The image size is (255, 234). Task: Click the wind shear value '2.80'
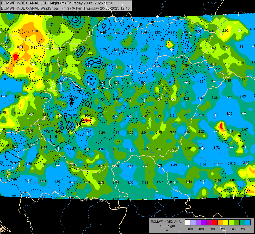[x=187, y=132]
